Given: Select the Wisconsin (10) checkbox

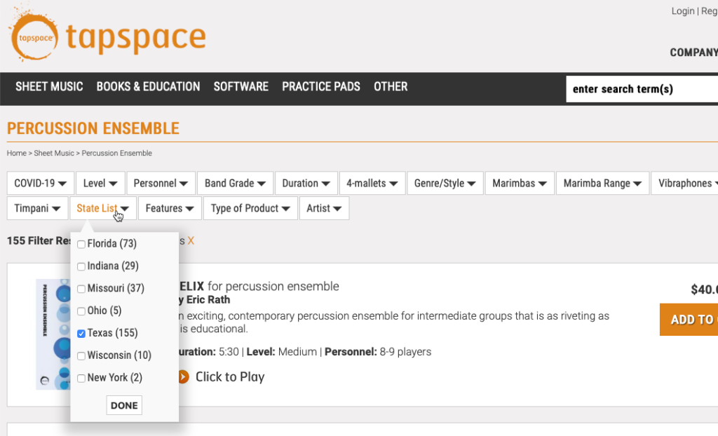Looking at the screenshot, I should click(81, 356).
